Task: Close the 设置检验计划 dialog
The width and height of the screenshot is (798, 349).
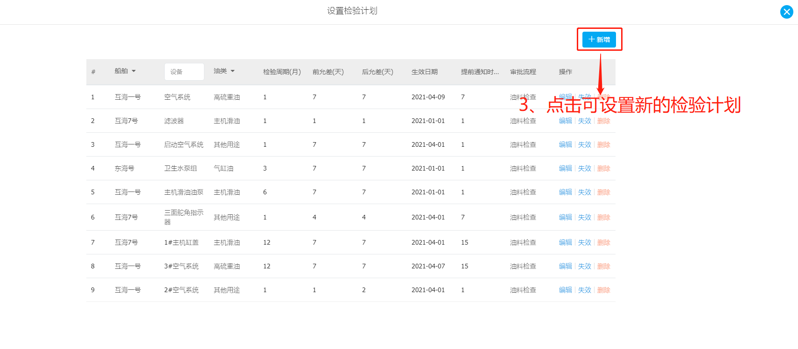Action: [x=787, y=12]
